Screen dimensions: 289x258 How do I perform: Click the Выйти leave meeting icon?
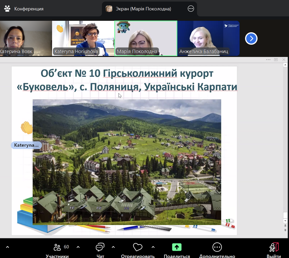point(274,247)
